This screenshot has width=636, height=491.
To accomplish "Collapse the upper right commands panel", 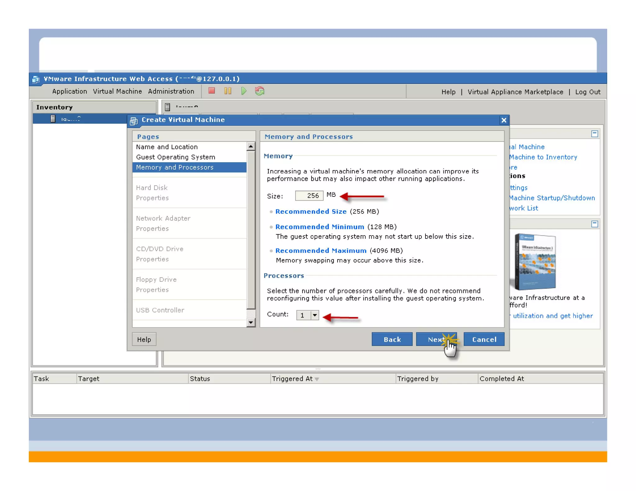I will click(x=594, y=134).
